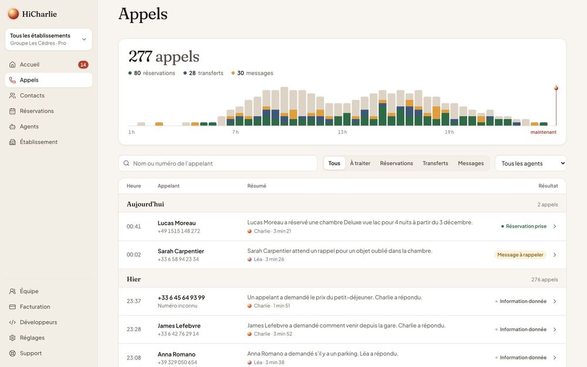Switch to the À traiter tab
The height and width of the screenshot is (367, 587).
coord(360,163)
